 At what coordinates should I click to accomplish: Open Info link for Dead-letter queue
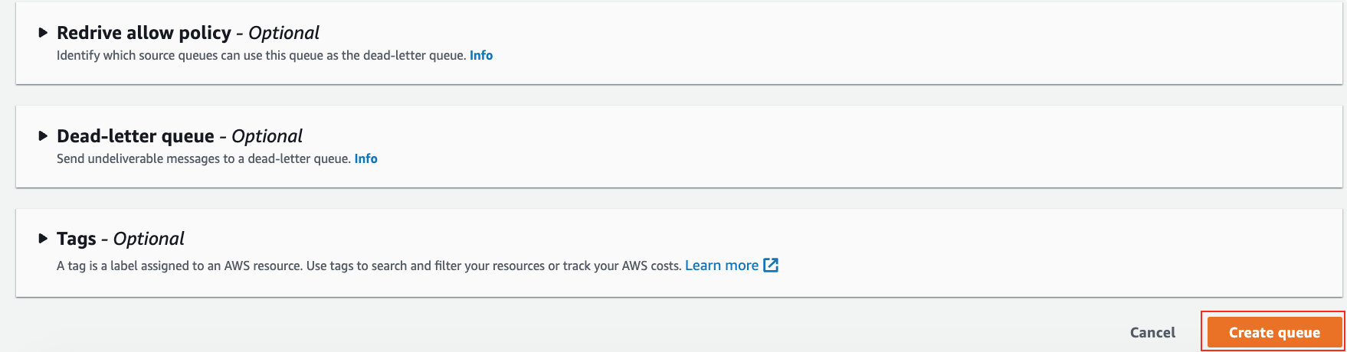pyautogui.click(x=366, y=158)
